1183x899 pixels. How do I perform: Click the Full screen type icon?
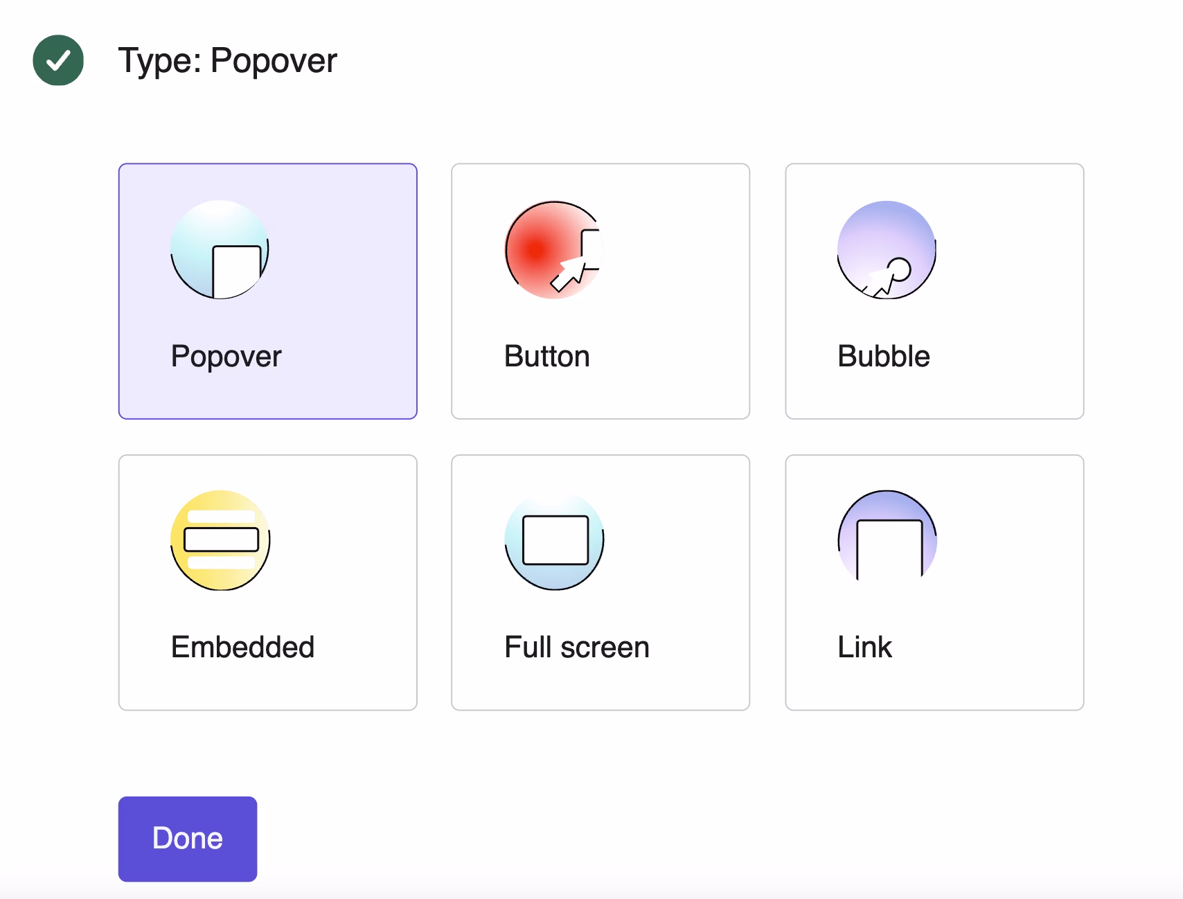554,540
